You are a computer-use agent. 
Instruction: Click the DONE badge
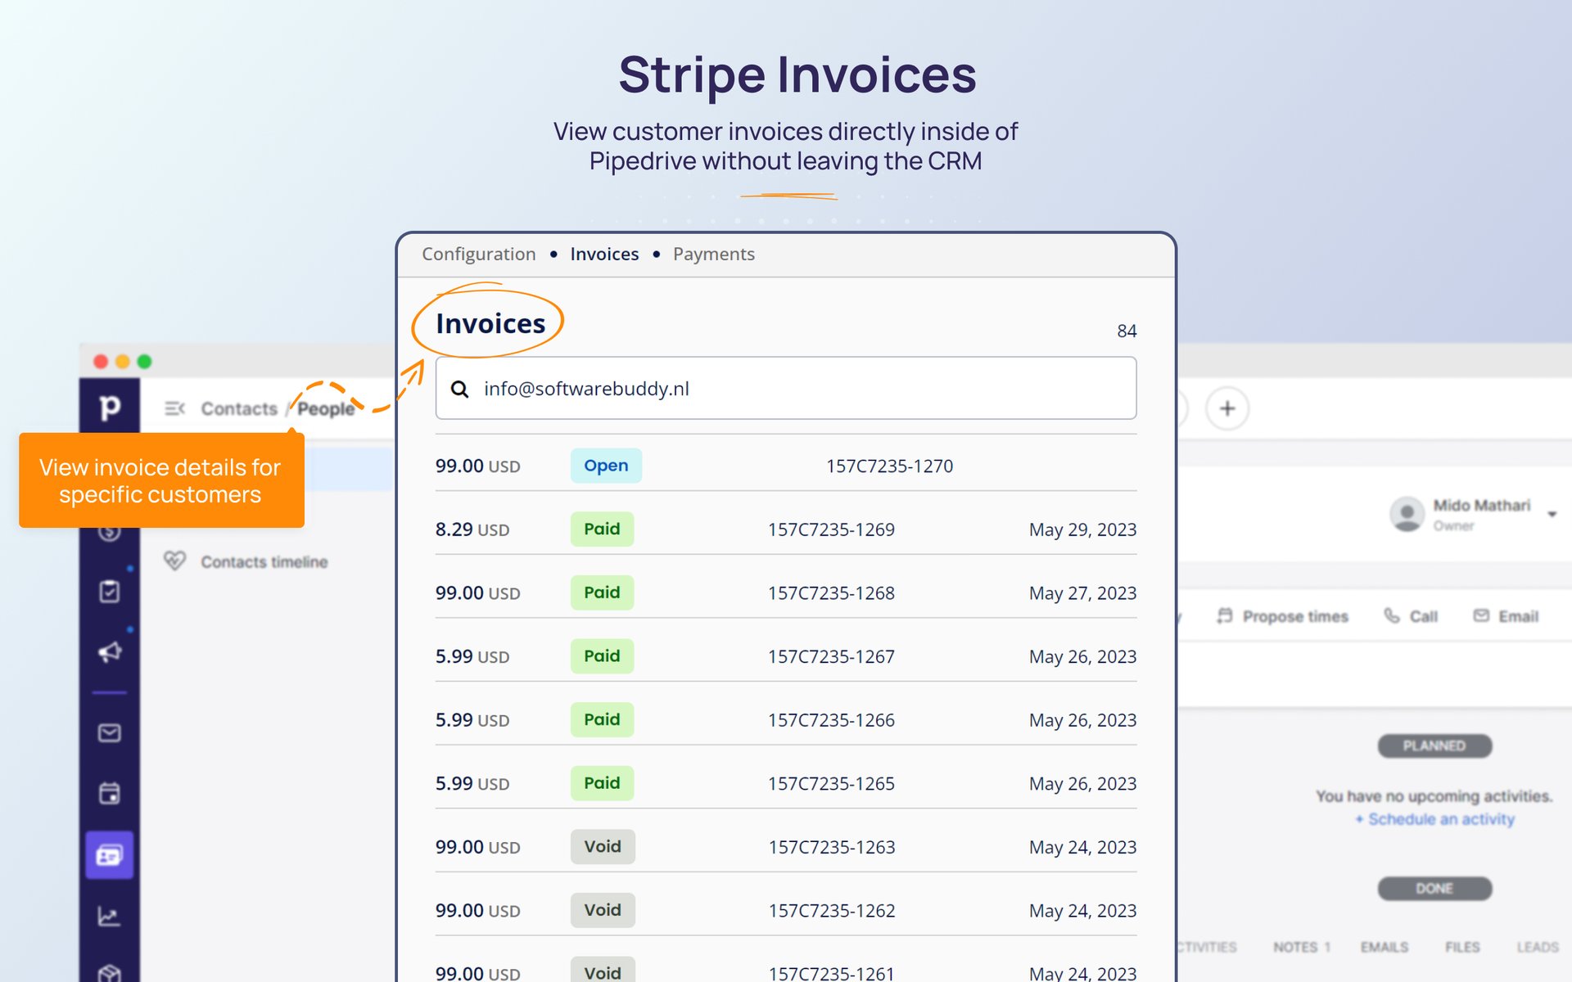[1434, 888]
